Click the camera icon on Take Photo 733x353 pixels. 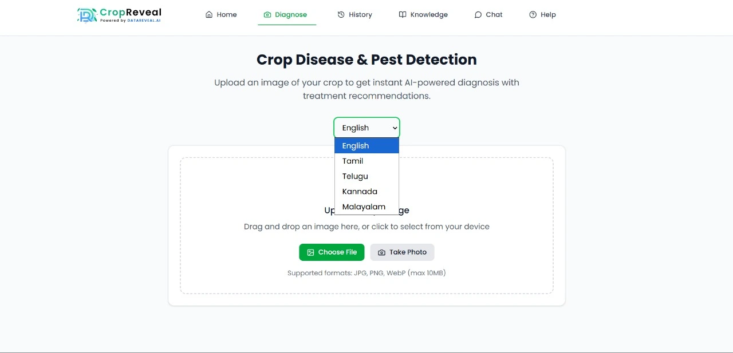pos(381,252)
